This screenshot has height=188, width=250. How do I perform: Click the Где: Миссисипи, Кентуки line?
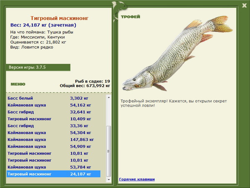click(x=37, y=37)
